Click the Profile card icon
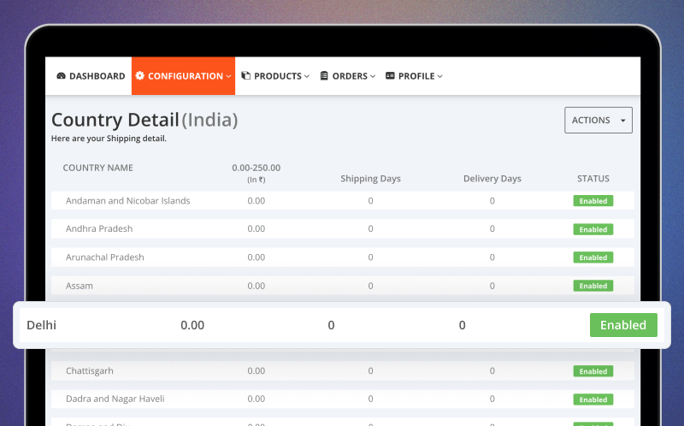The height and width of the screenshot is (426, 684). coord(390,75)
